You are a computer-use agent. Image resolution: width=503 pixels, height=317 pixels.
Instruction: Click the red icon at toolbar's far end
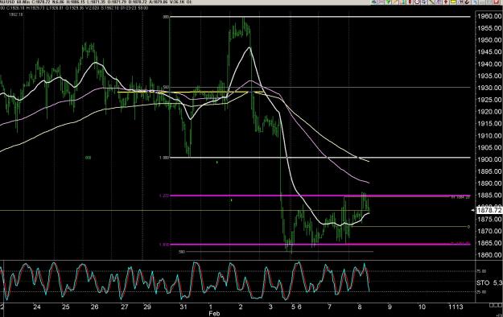pyautogui.click(x=497, y=2)
